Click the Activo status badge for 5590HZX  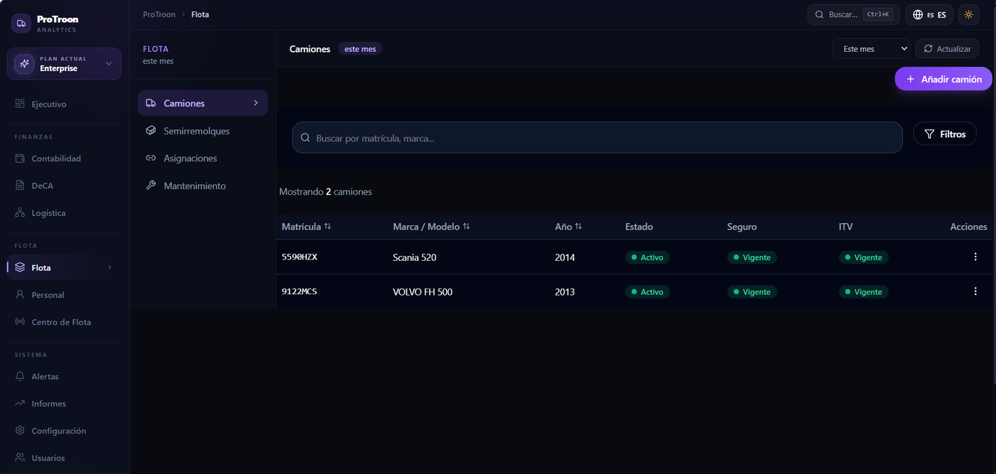click(x=647, y=257)
